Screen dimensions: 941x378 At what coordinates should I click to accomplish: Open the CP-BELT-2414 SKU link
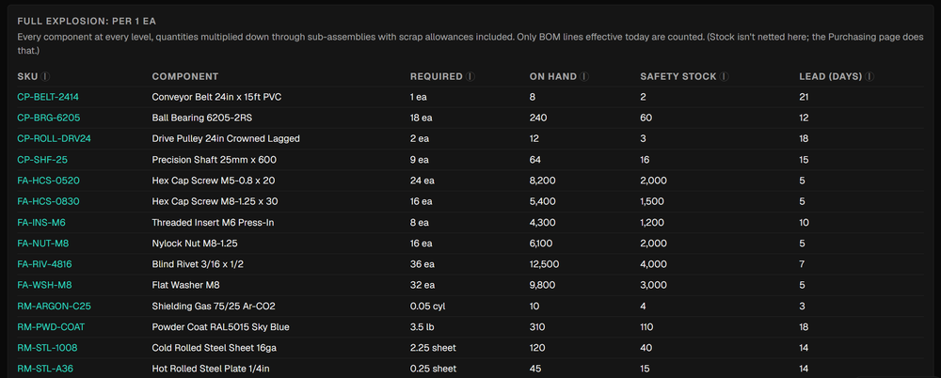(48, 97)
